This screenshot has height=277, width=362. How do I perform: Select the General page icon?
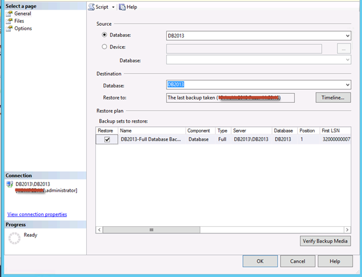tap(9, 13)
